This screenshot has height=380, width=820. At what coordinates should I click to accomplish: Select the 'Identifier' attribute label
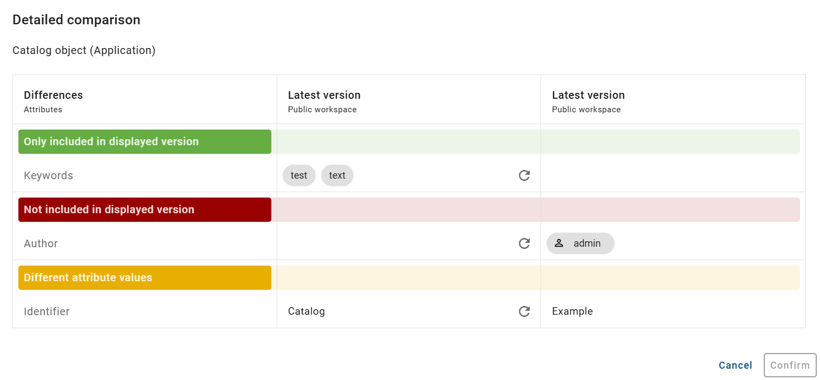[46, 311]
